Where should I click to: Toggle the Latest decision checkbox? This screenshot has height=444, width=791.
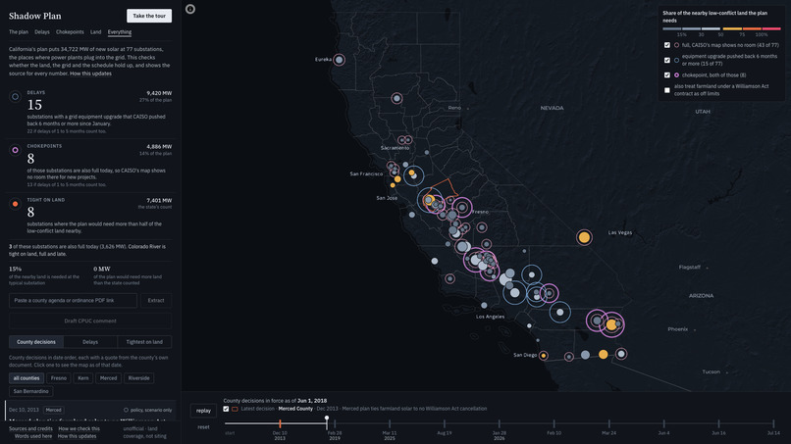(x=226, y=409)
